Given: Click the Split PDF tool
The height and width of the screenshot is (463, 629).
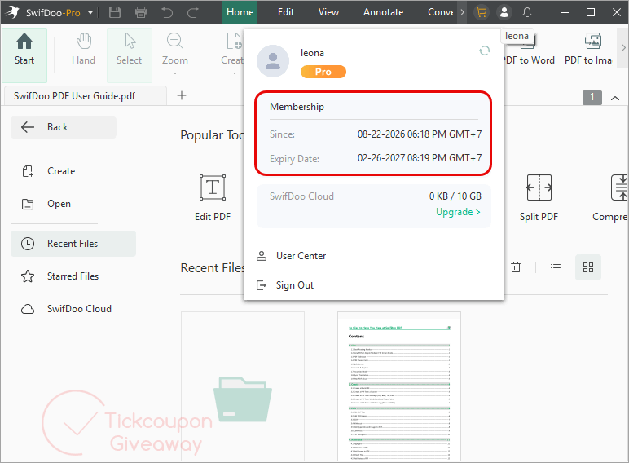Looking at the screenshot, I should (x=539, y=198).
